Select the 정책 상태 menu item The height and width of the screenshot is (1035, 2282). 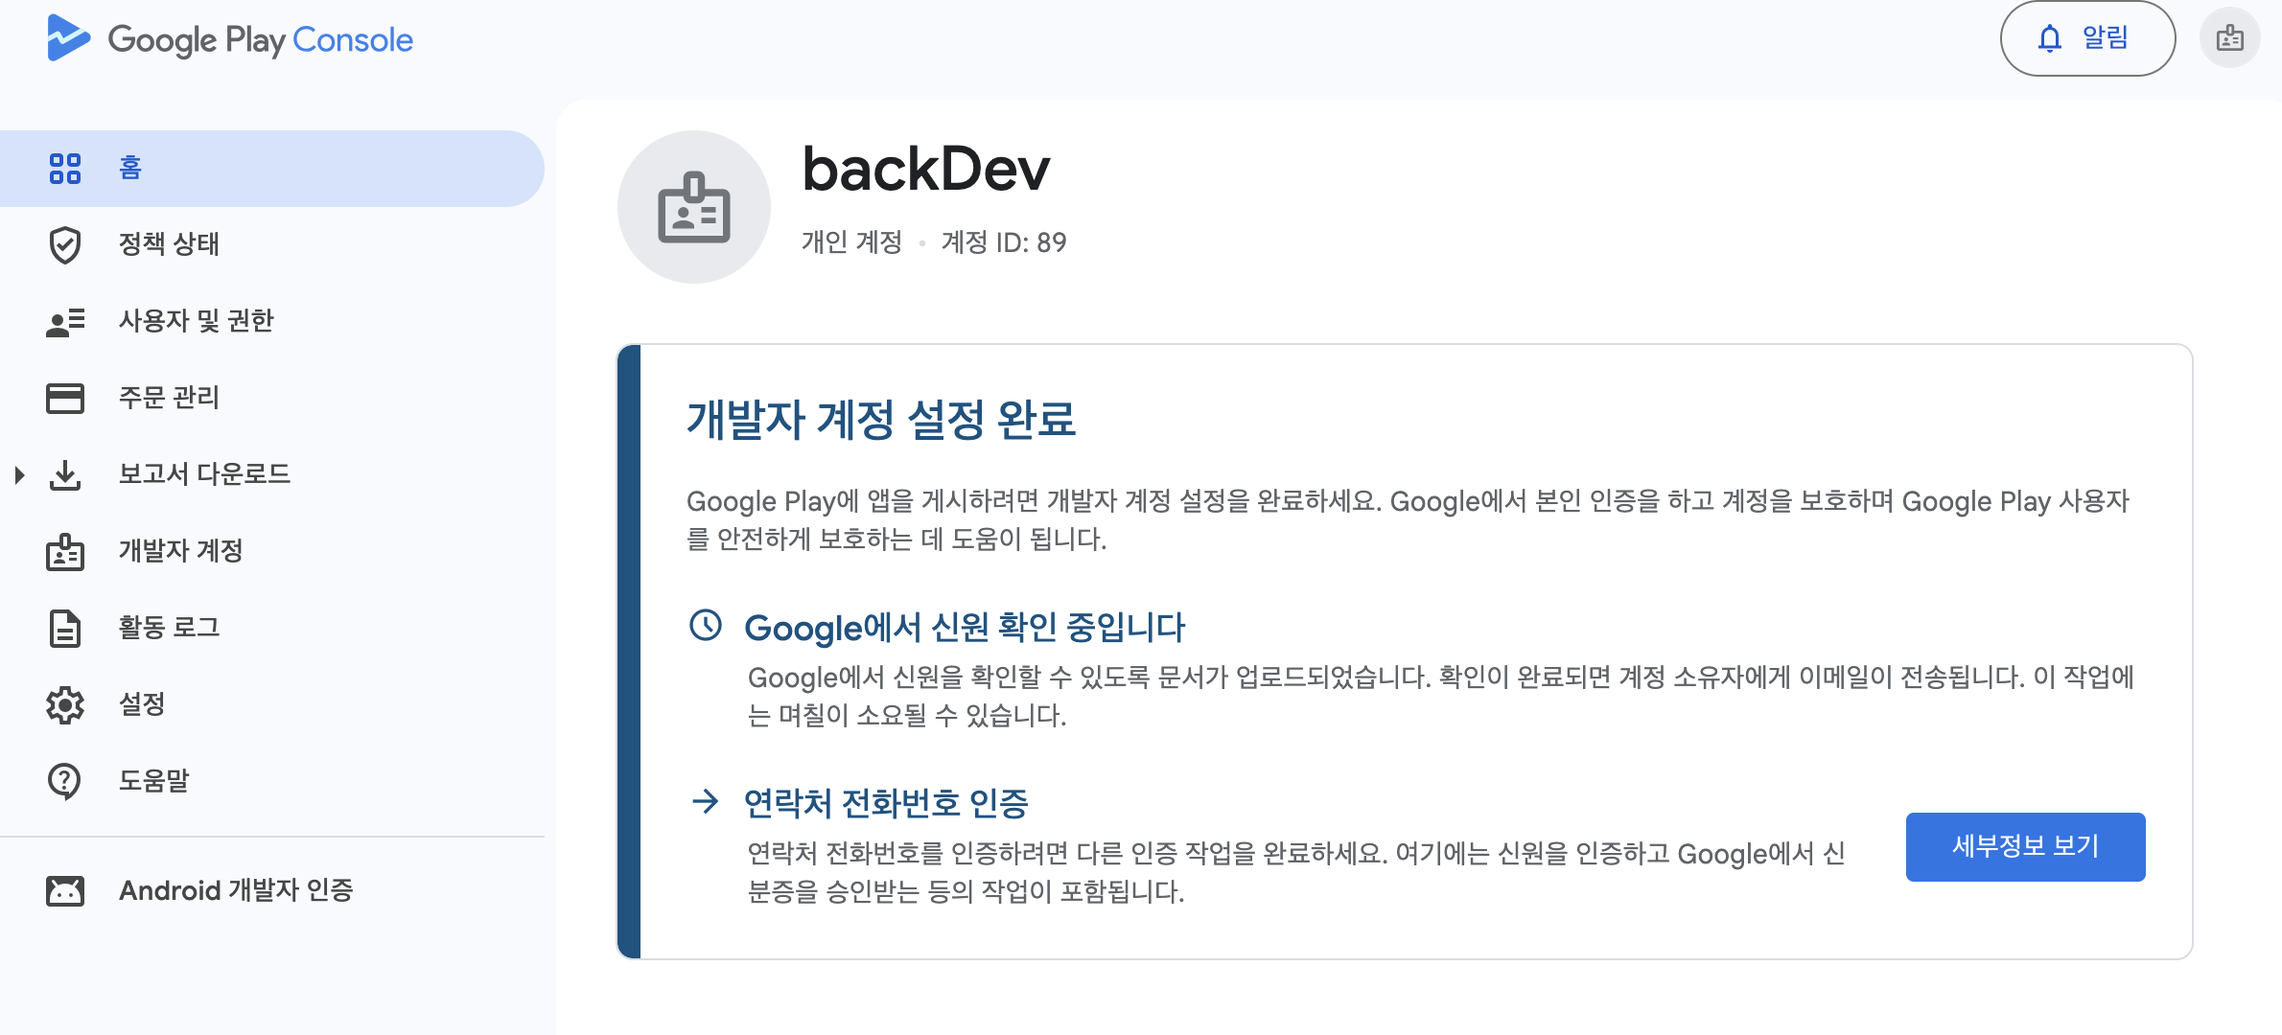(169, 244)
